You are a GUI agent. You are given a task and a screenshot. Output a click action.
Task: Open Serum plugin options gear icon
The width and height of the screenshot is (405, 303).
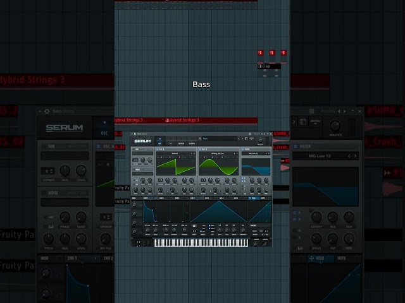click(x=135, y=134)
